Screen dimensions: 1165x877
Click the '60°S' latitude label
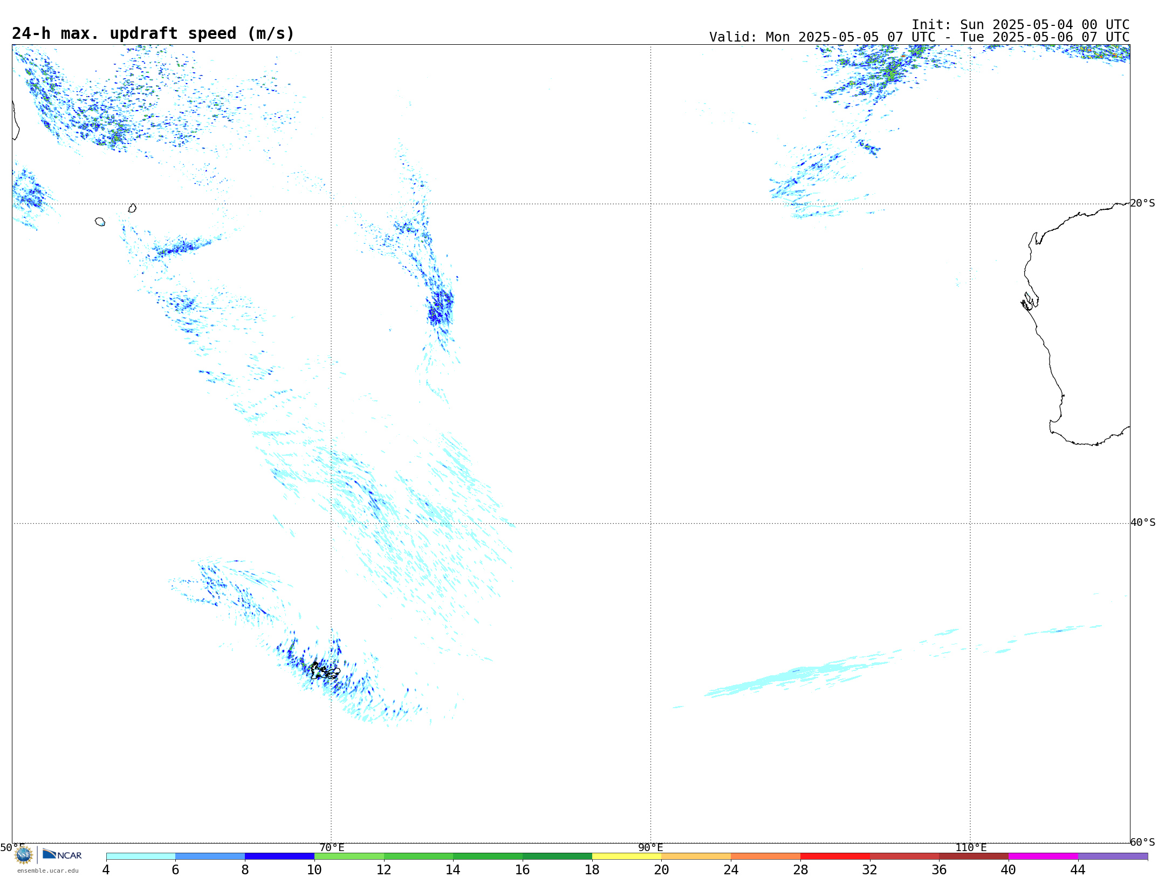tap(1143, 842)
